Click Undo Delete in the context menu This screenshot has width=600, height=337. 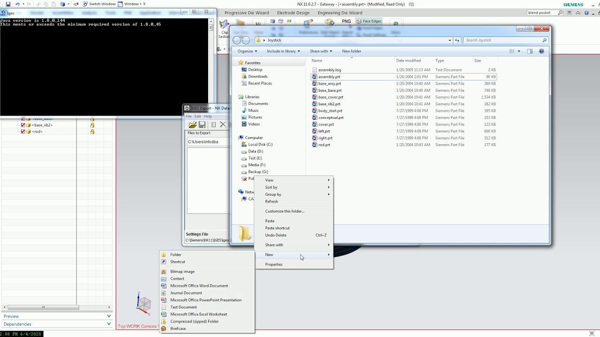(x=293, y=235)
